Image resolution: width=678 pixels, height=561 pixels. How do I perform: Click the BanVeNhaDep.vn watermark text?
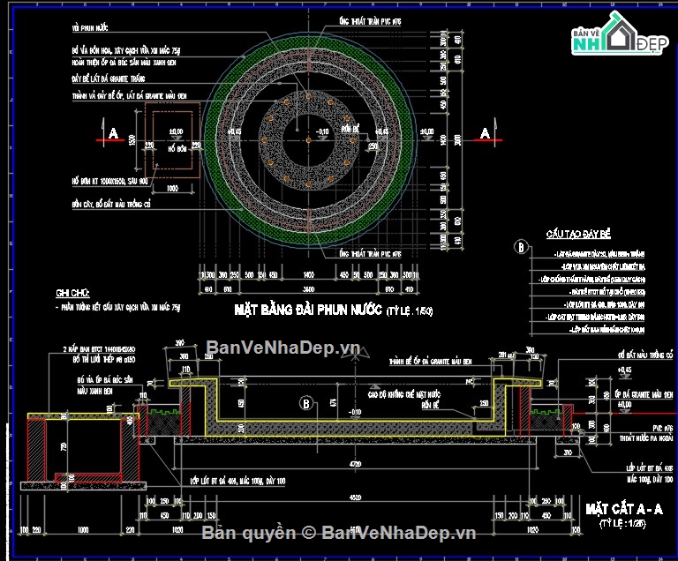(x=282, y=348)
